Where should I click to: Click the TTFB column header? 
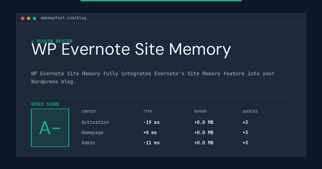pos(148,112)
